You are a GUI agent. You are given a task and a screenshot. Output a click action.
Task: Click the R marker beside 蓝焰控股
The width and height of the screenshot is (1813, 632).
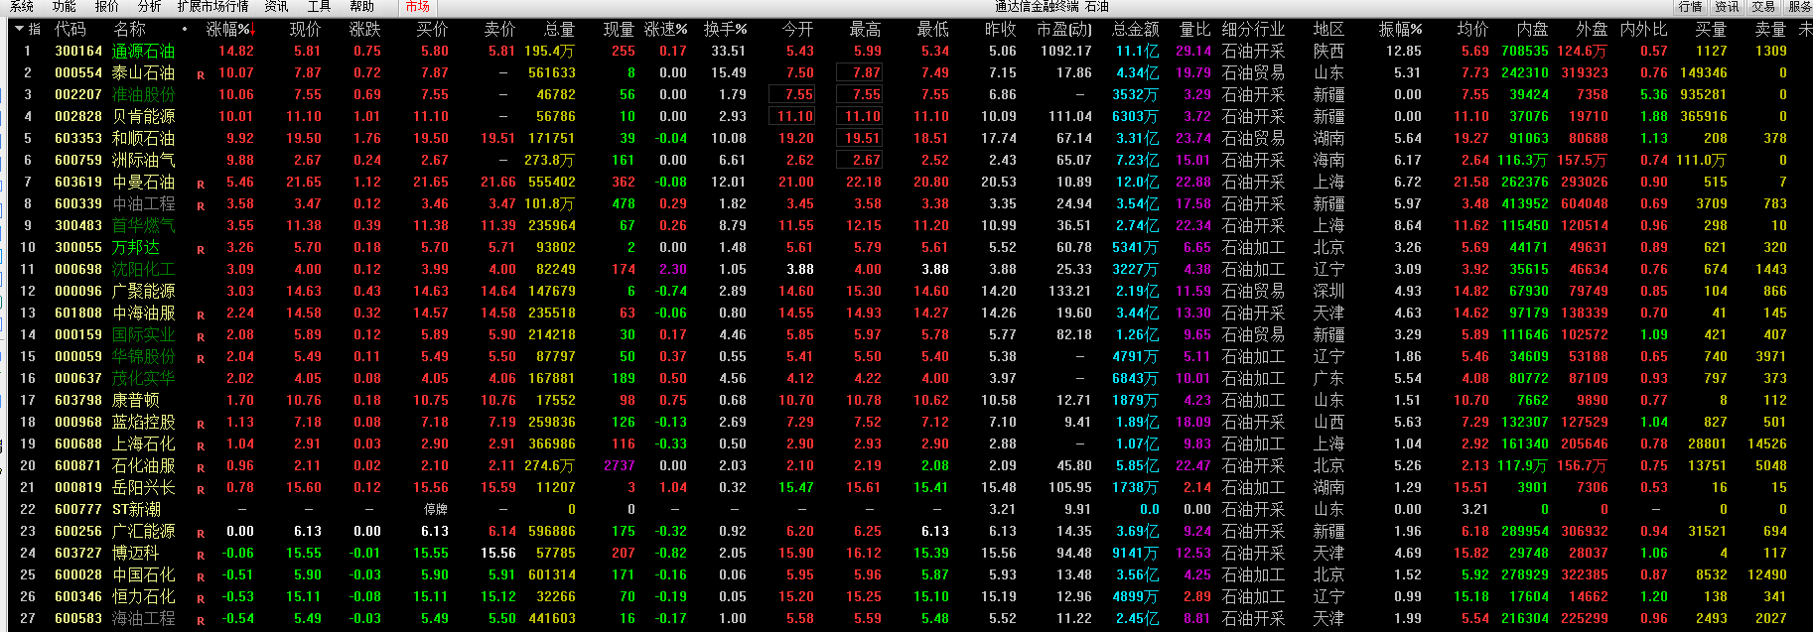click(x=201, y=424)
